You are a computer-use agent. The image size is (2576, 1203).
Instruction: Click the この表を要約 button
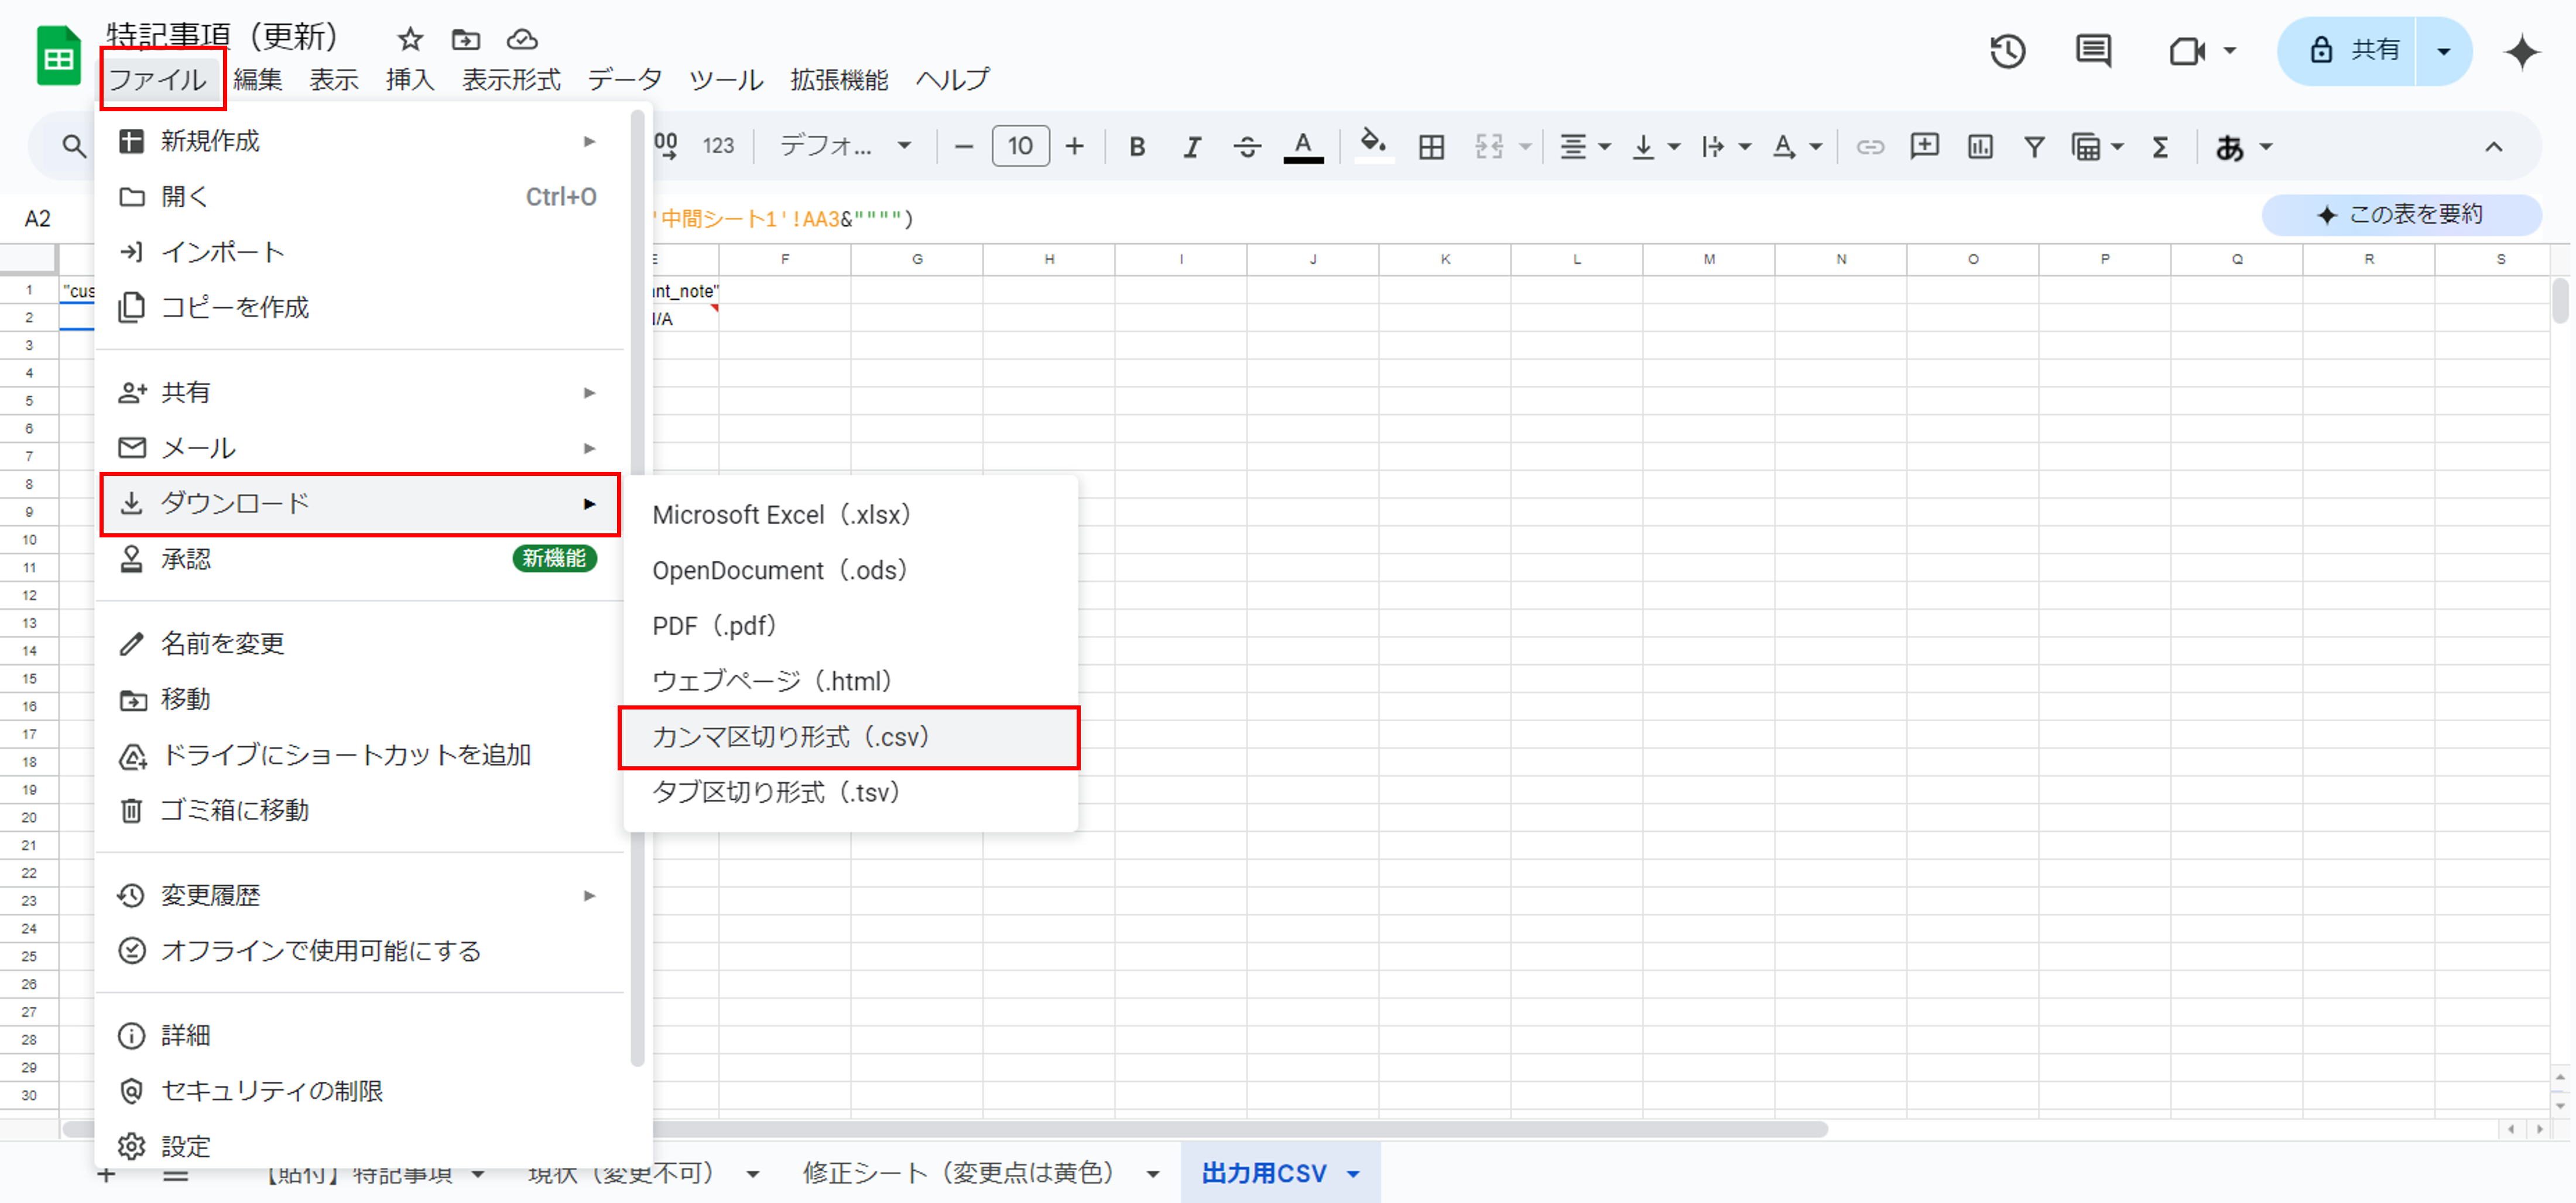2401,215
